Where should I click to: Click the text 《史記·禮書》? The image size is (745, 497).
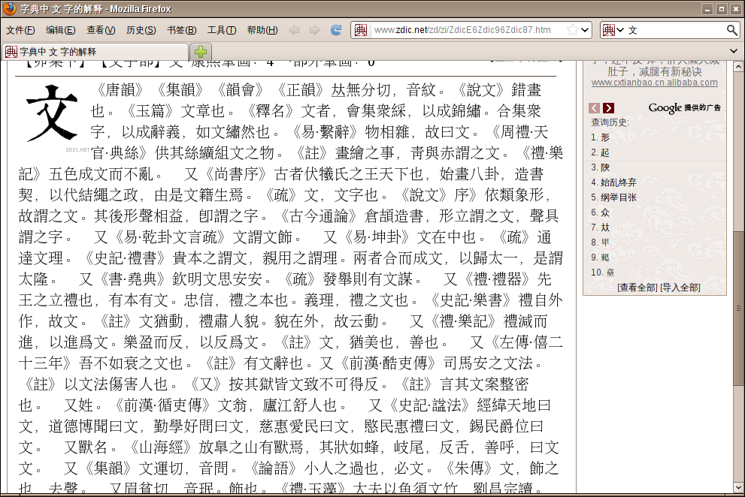coord(123,258)
